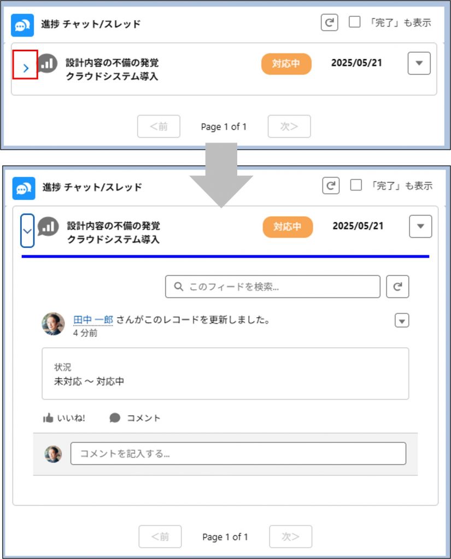Refresh the feed beside the search box
Screen dimensions: 451x559
(x=397, y=287)
